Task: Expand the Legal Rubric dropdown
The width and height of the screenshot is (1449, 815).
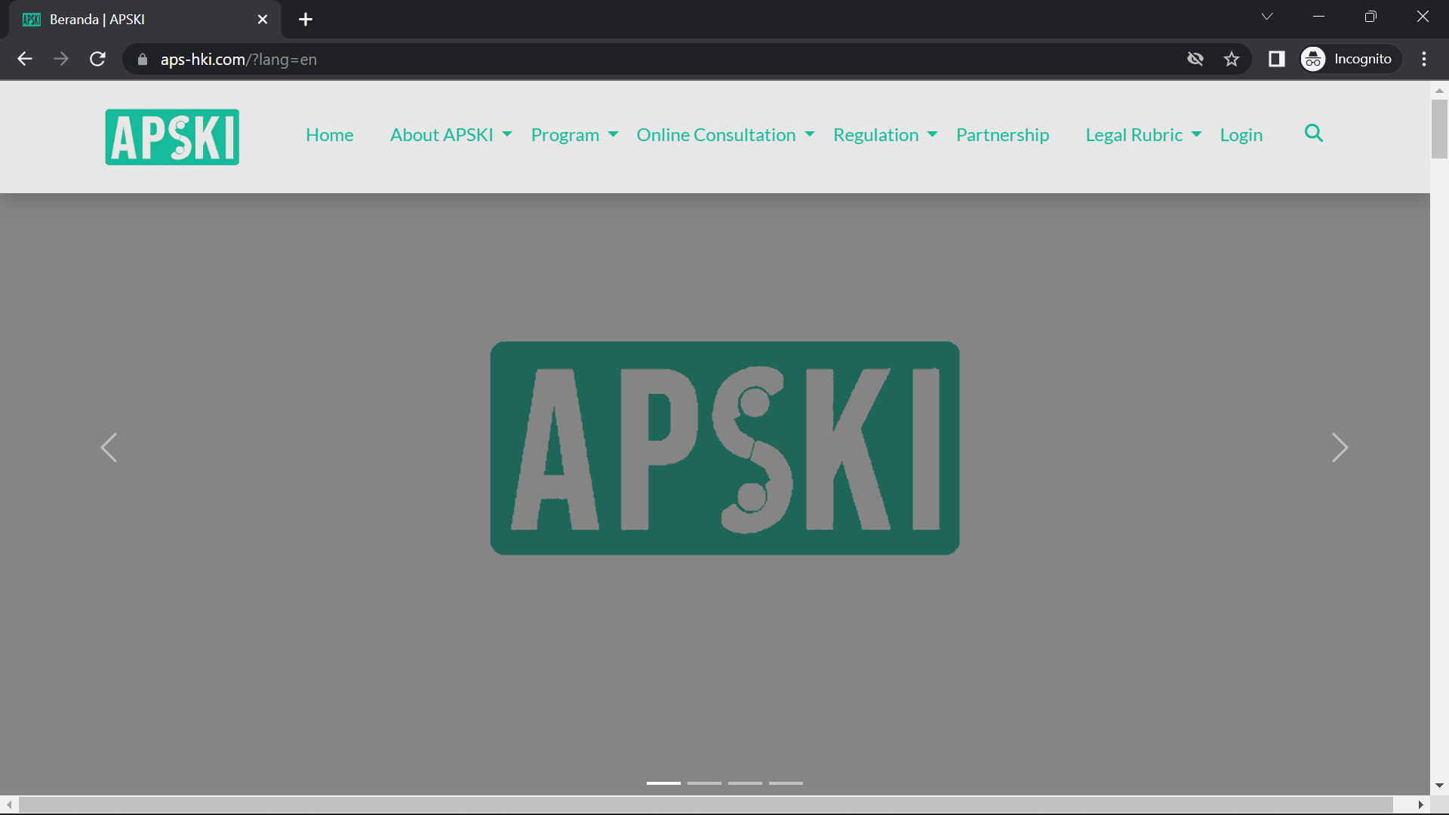Action: tap(1143, 135)
